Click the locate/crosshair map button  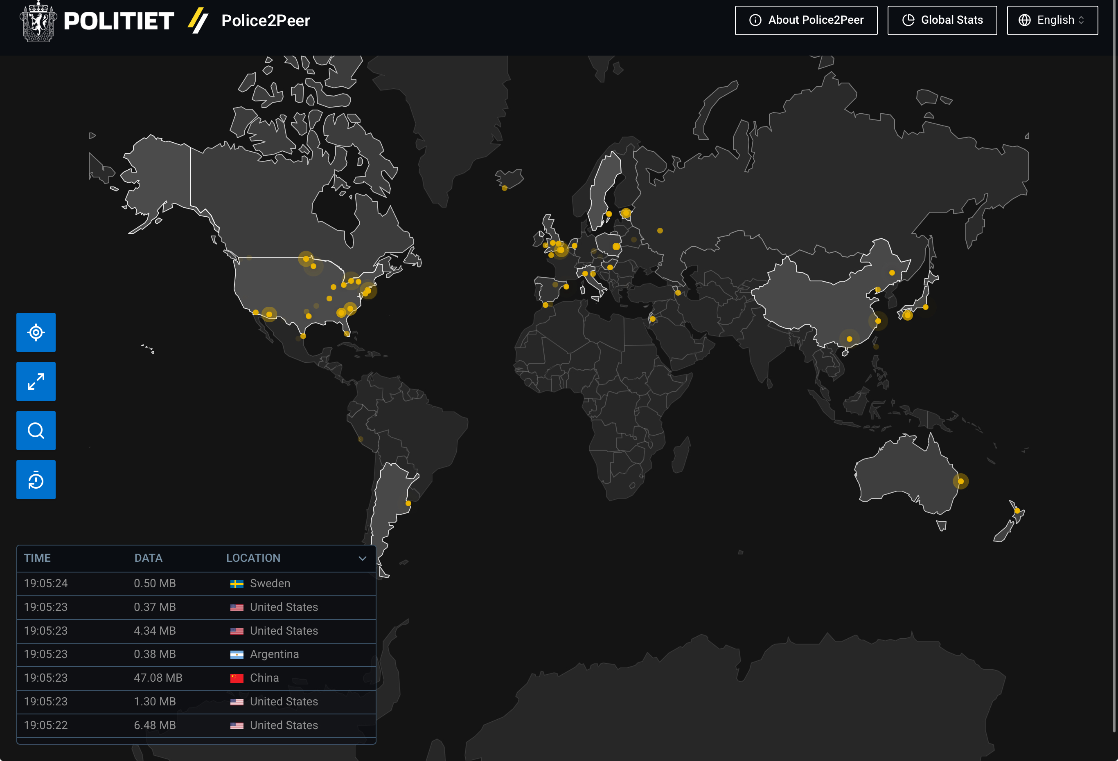point(36,332)
